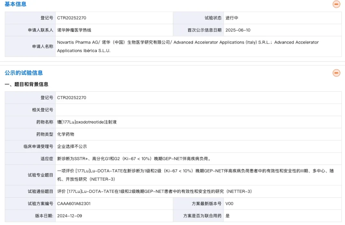Select registration number CTR20252270 in basic info

(72, 18)
